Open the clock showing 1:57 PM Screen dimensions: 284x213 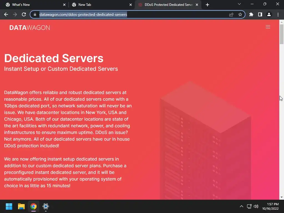tap(270, 206)
